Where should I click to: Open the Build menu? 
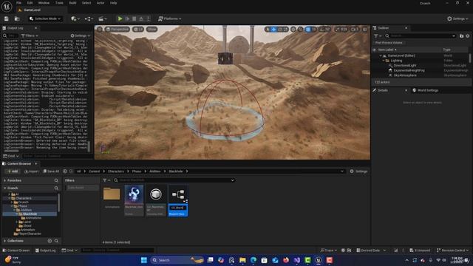[x=72, y=3]
